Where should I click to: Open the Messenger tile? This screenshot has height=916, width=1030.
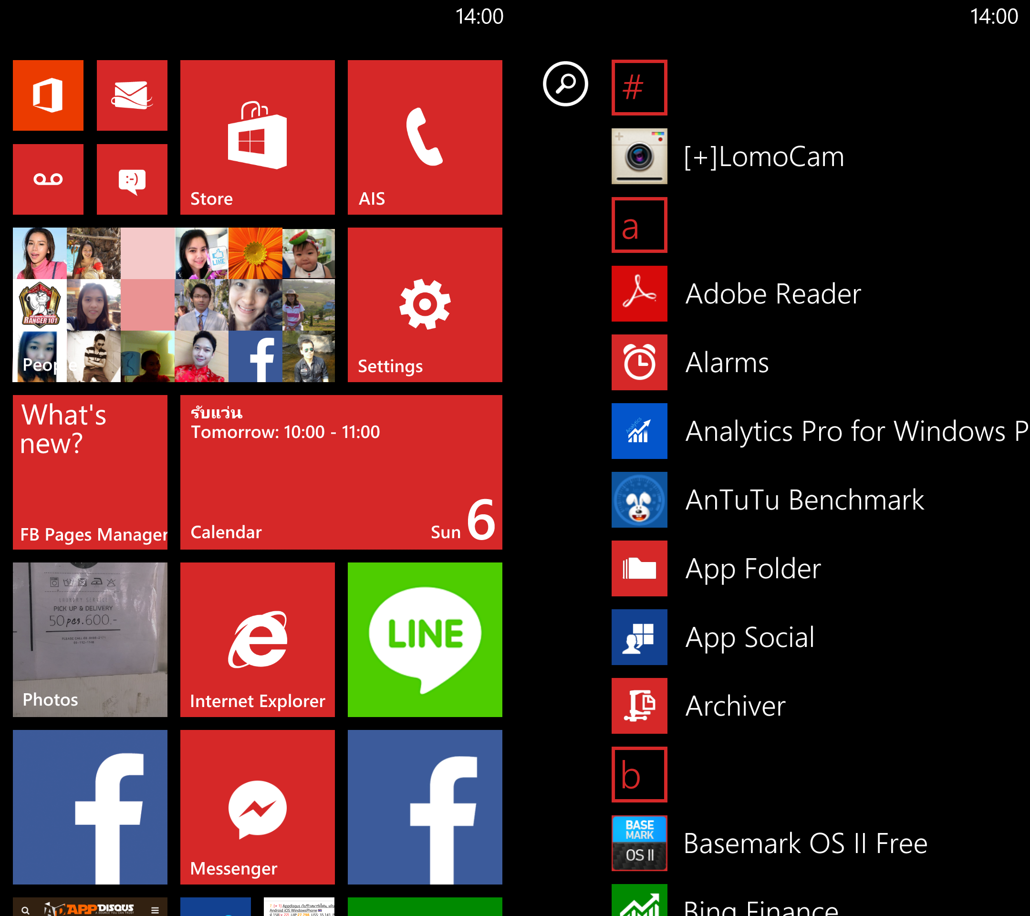(x=258, y=807)
